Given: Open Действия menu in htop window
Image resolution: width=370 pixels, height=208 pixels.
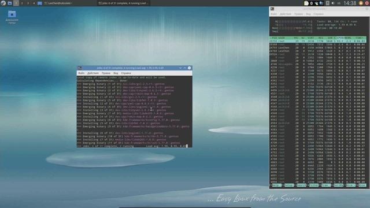Looking at the screenshot, I should pos(286,14).
